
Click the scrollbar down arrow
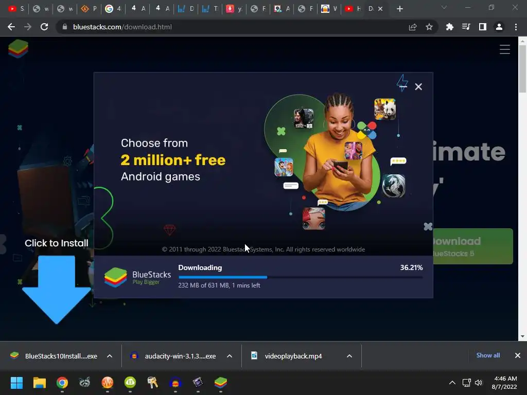click(522, 336)
